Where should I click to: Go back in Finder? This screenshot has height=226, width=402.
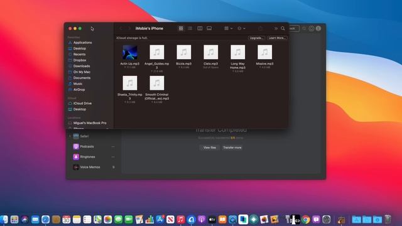121,28
